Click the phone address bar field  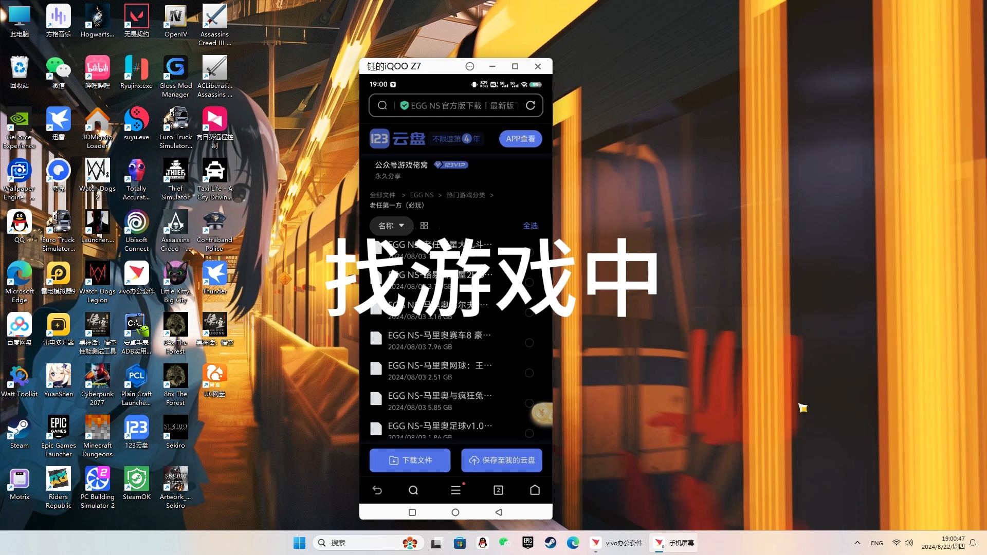pos(458,105)
